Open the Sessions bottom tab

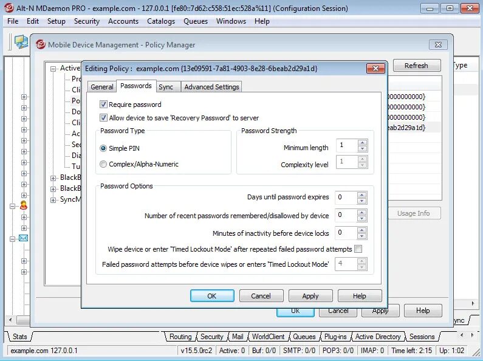422,337
